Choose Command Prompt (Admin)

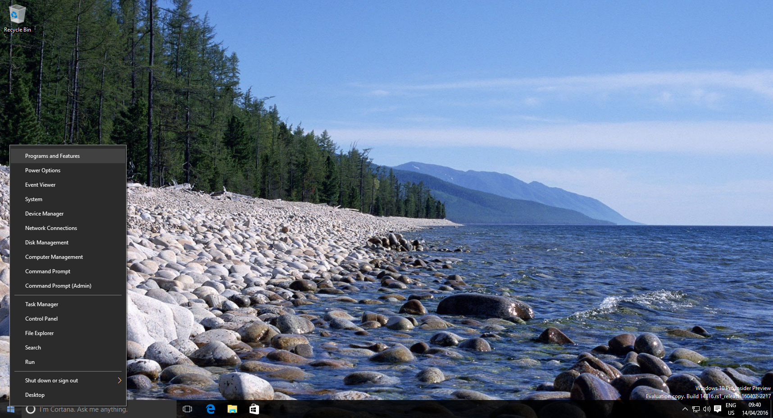[x=68, y=286]
